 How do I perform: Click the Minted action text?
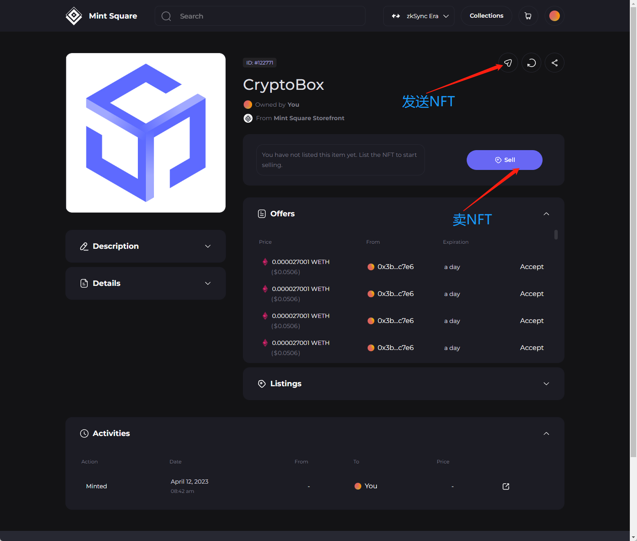(97, 486)
